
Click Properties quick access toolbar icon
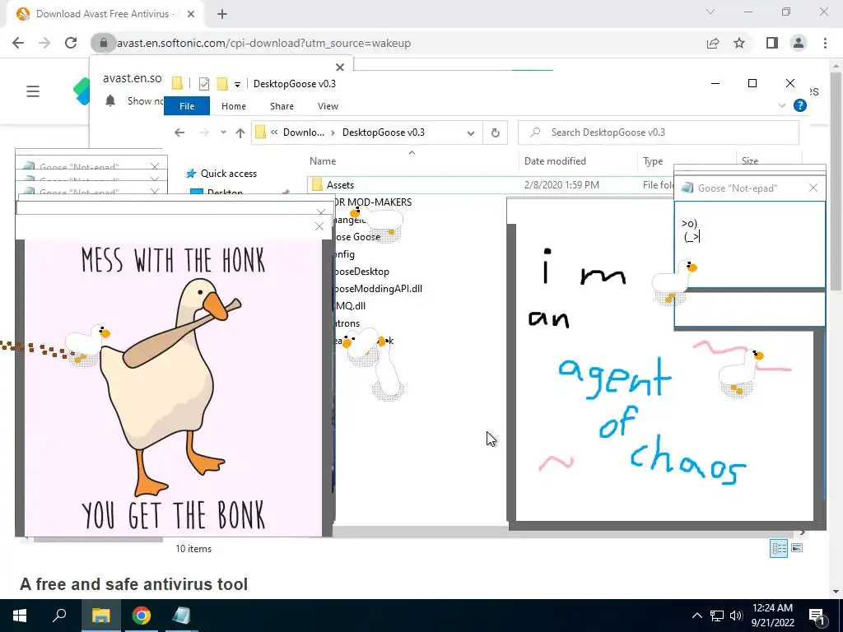click(204, 83)
